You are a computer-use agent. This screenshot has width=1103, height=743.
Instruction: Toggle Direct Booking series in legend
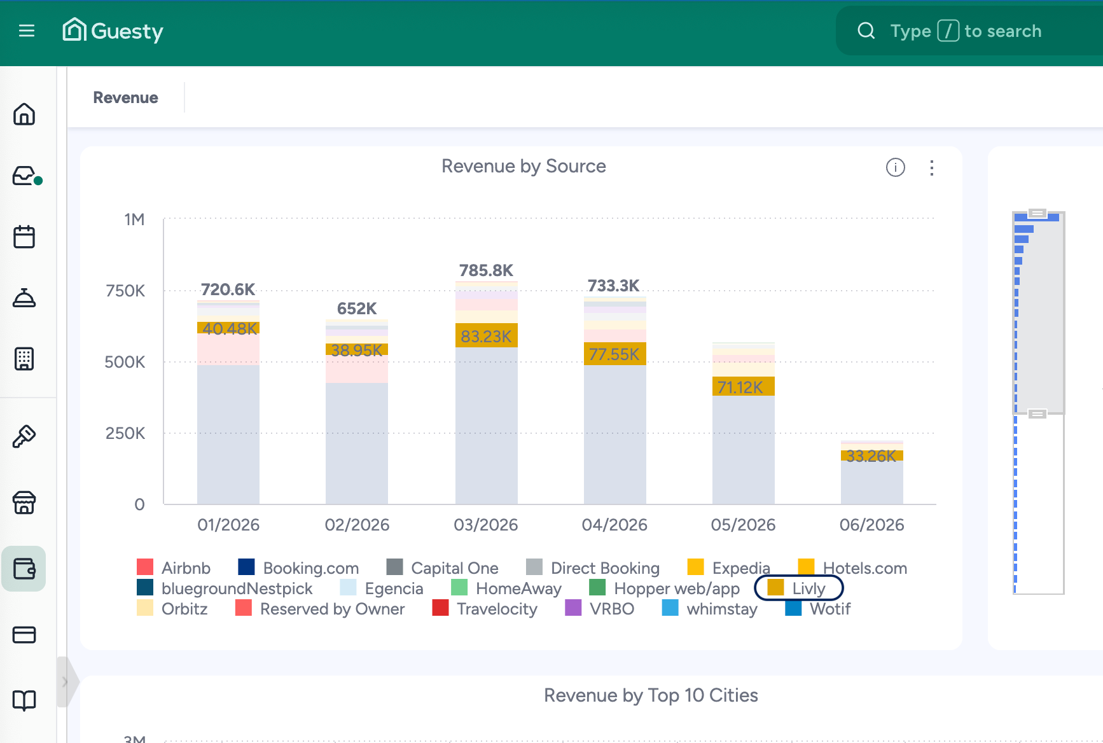(x=593, y=567)
